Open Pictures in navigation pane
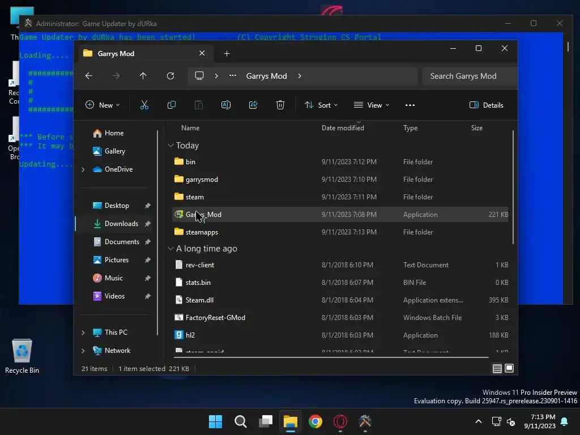 click(117, 260)
